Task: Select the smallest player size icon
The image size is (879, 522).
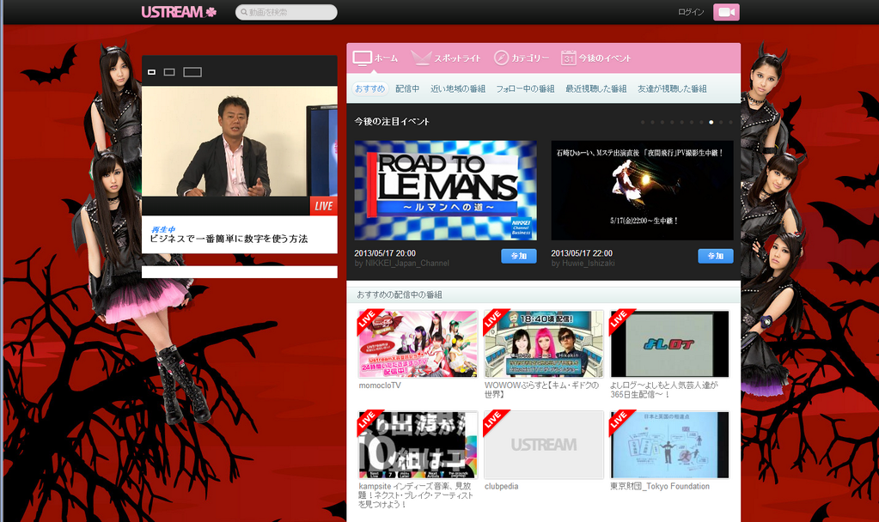Action: point(151,72)
